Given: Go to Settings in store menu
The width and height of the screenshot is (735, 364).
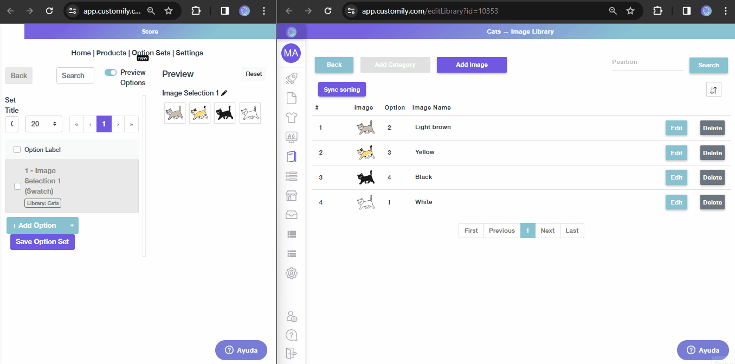Looking at the screenshot, I should 190,53.
